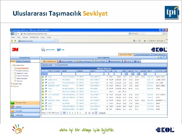Open the Archive tab

tap(128, 61)
